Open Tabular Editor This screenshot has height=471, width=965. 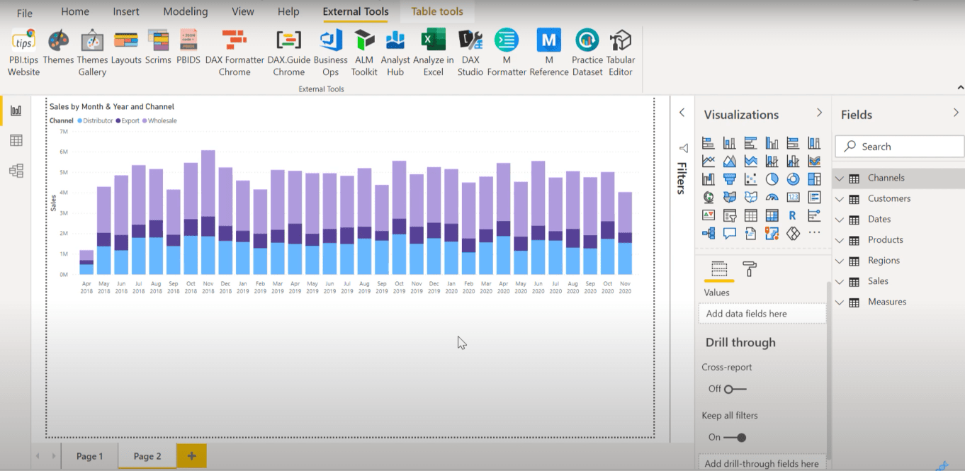pos(621,52)
